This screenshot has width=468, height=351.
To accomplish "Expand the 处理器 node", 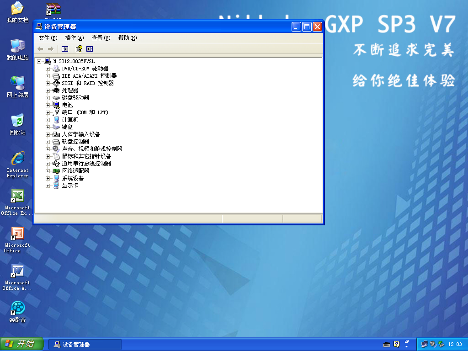I will click(x=48, y=90).
